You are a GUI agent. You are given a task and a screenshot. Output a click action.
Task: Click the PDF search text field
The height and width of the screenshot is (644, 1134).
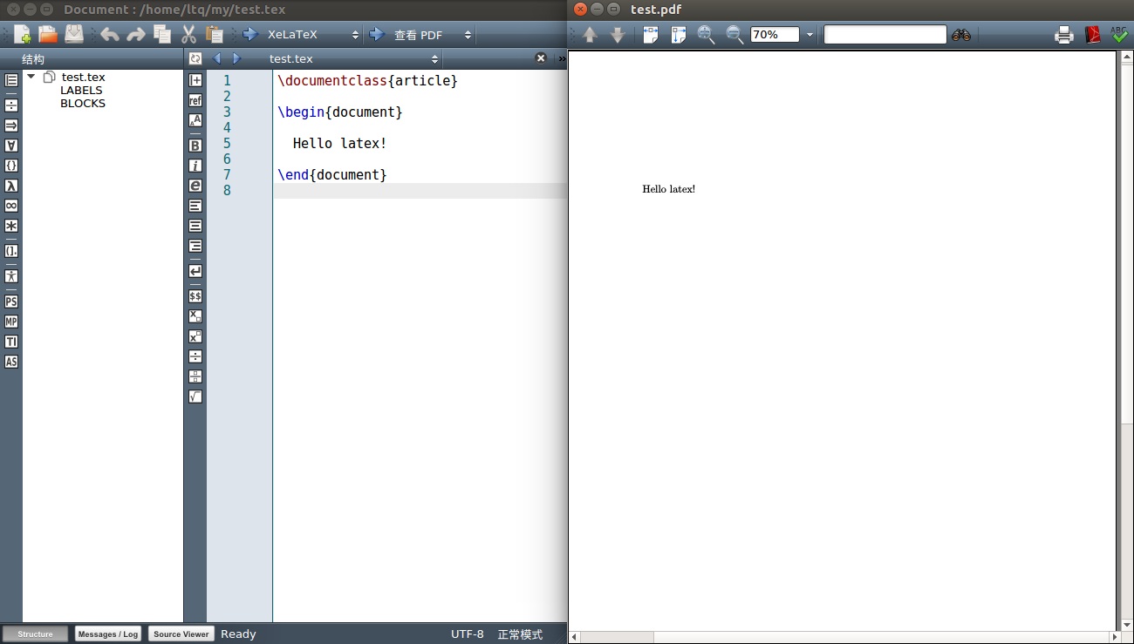pyautogui.click(x=885, y=35)
